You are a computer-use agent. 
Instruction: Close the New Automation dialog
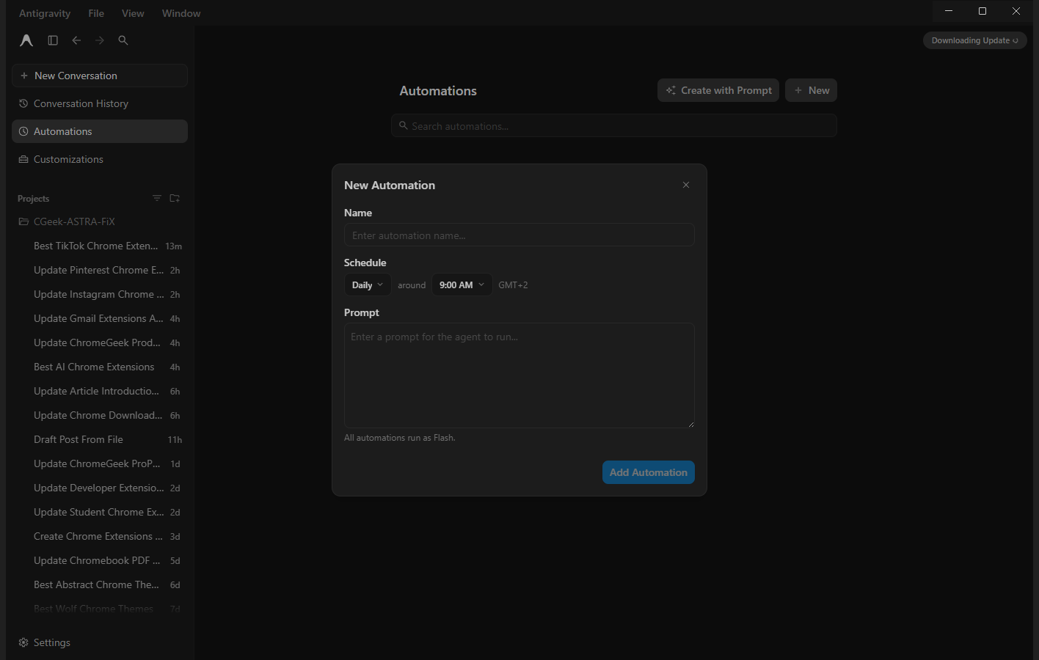click(x=686, y=185)
